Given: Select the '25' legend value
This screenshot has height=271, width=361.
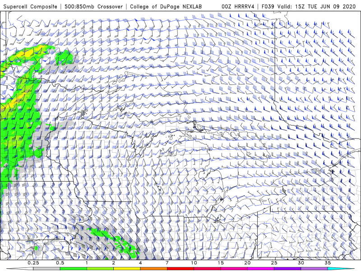Looking at the screenshot, I should tap(274, 263).
